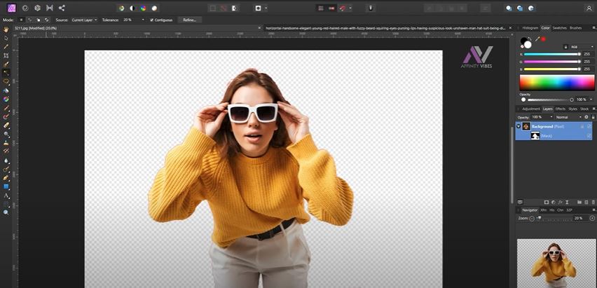Select the Gradient tool
The image size is (597, 288).
[6, 99]
